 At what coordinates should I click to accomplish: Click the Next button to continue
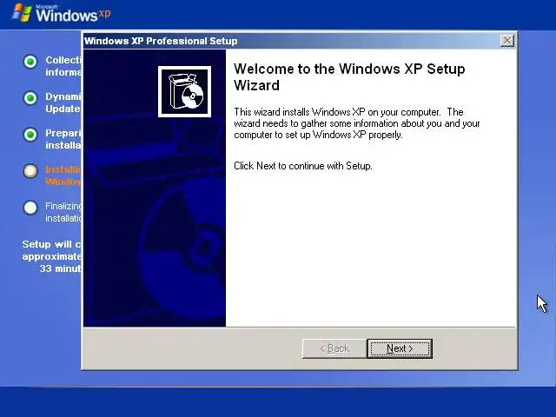pos(400,348)
